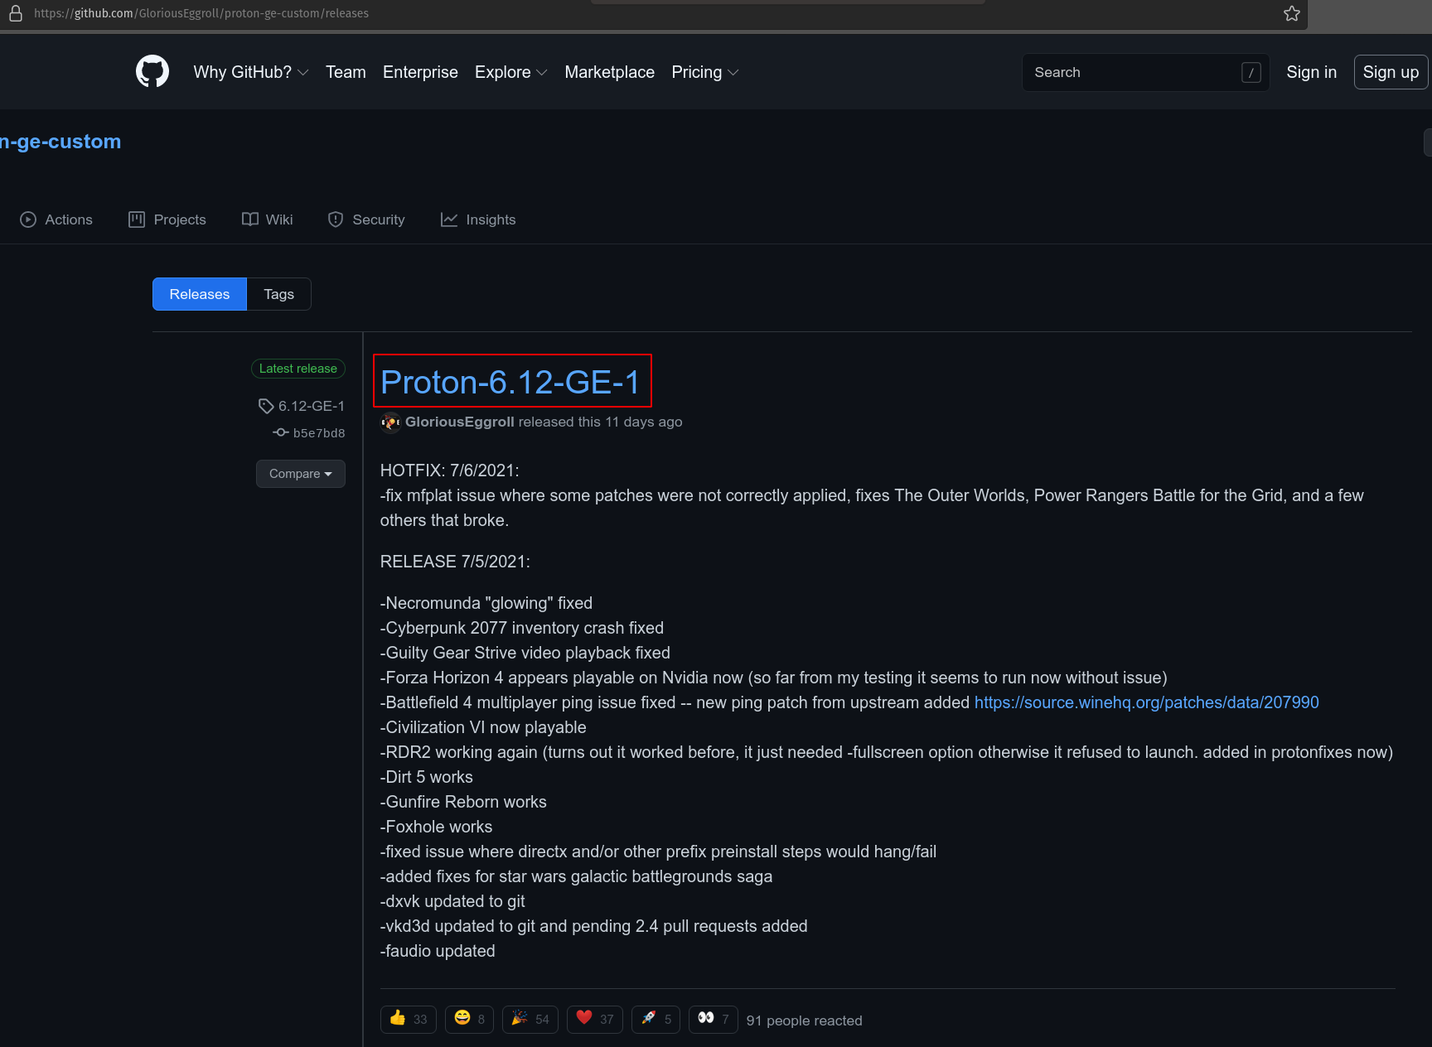Open the GloriousEggroll author profile link
Viewport: 1432px width, 1047px height.
pyautogui.click(x=460, y=422)
